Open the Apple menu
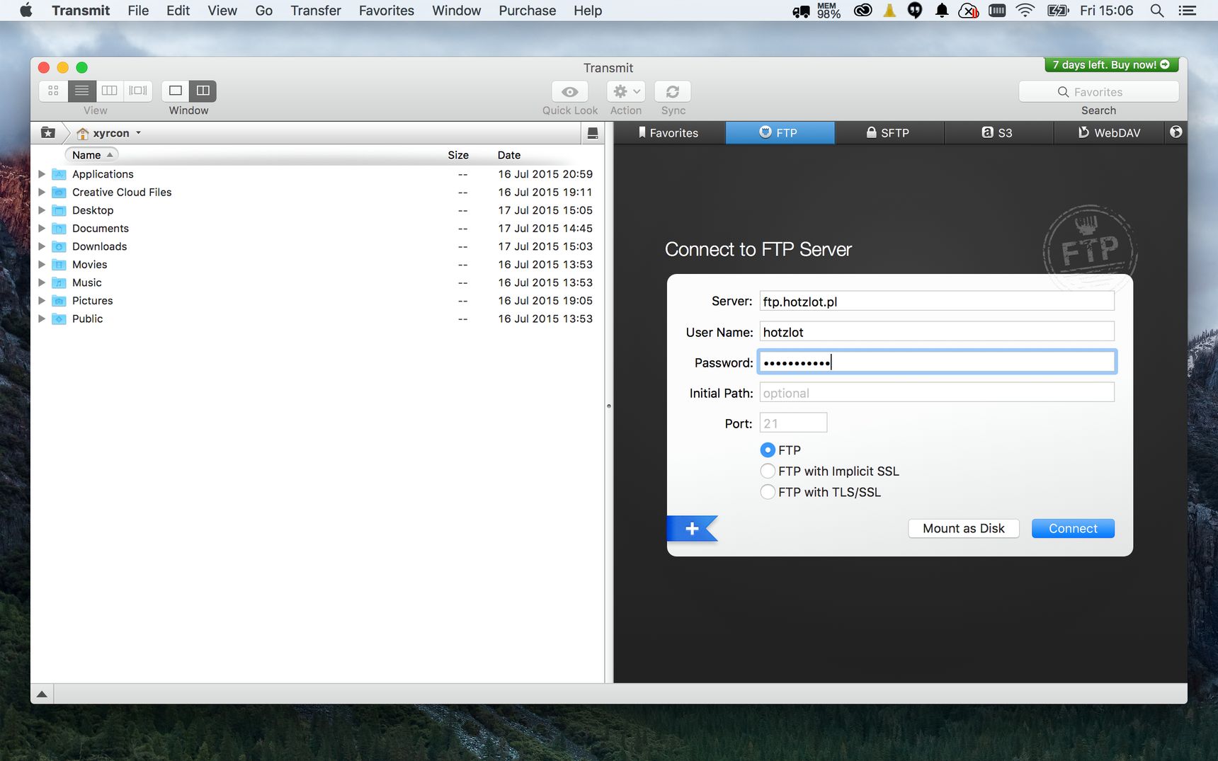1218x761 pixels. click(26, 11)
